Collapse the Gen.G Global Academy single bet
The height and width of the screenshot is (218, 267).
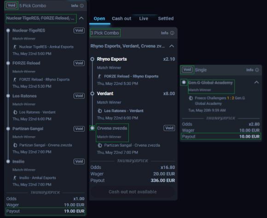pos(256,82)
